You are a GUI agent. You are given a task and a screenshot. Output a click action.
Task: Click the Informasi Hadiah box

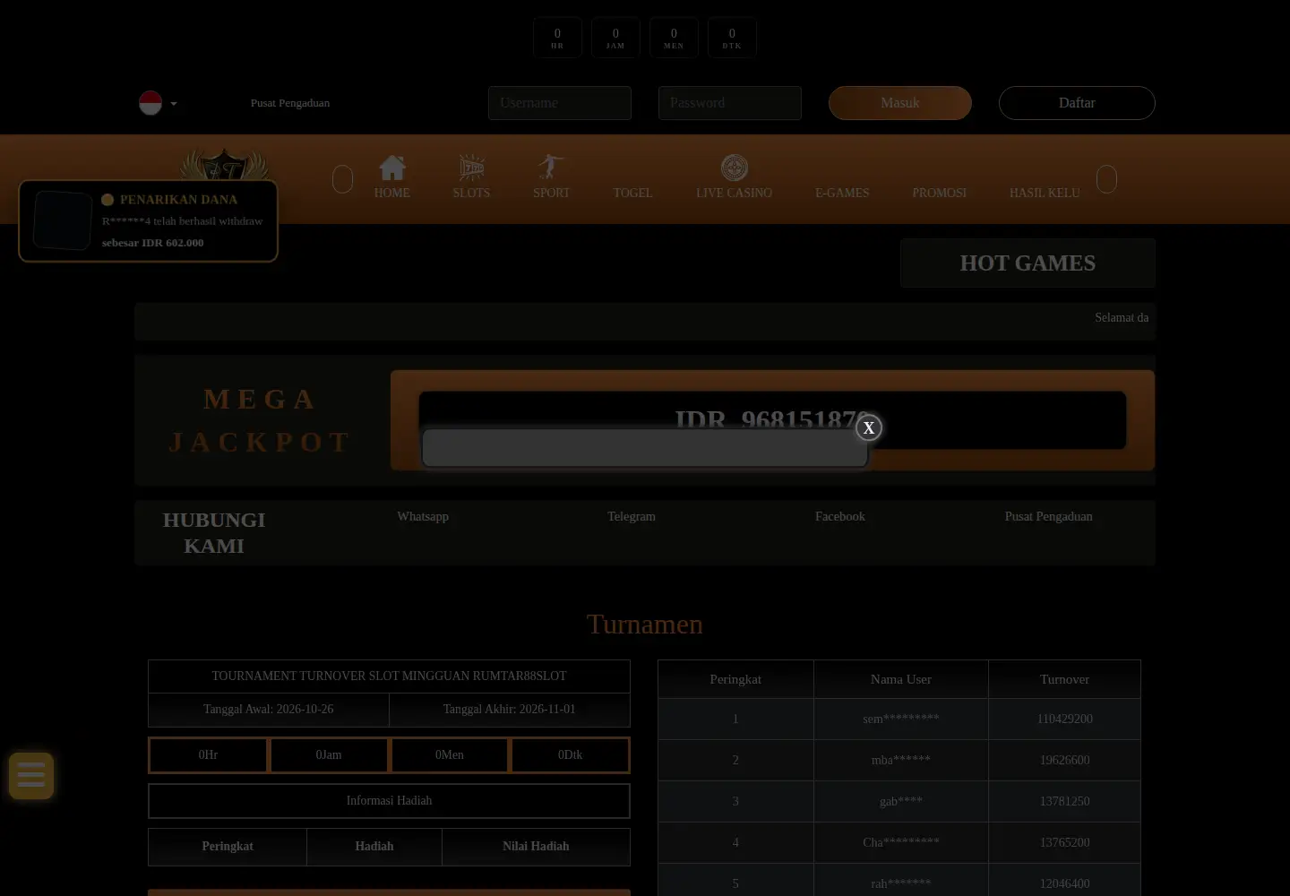[x=389, y=801]
